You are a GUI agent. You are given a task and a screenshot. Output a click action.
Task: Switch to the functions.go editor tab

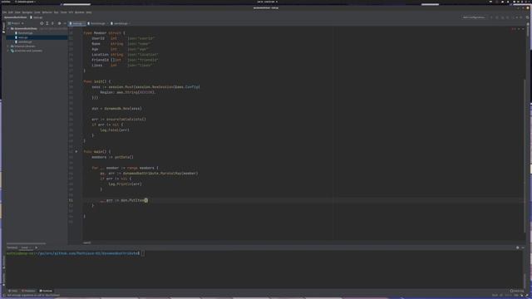(x=97, y=23)
